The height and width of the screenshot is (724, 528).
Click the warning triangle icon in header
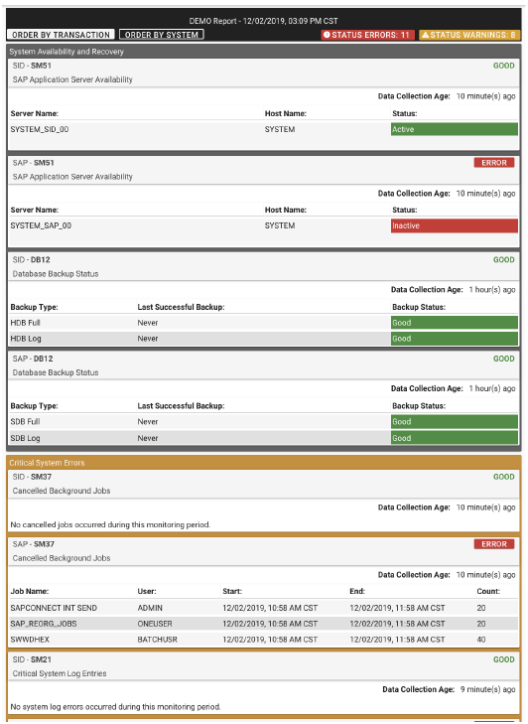tap(425, 35)
